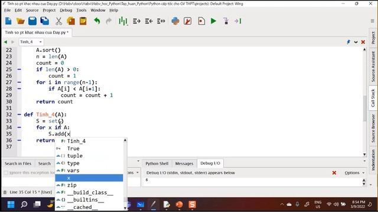Expand the editor split chevron menu
This screenshot has height=212, width=378.
click(356, 42)
